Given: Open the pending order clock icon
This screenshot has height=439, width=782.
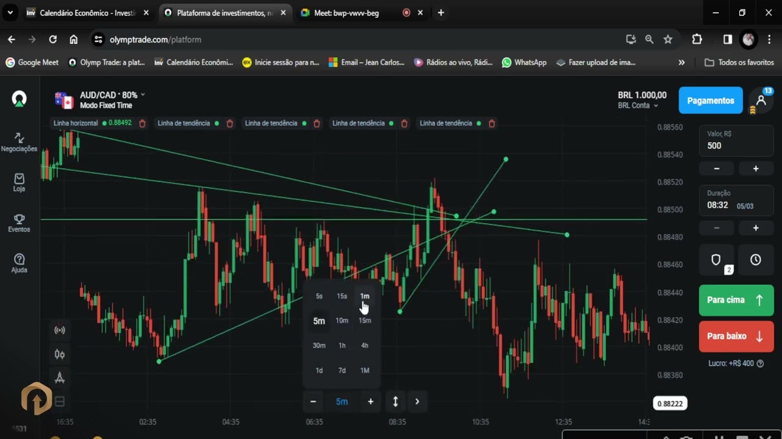Looking at the screenshot, I should pos(756,260).
